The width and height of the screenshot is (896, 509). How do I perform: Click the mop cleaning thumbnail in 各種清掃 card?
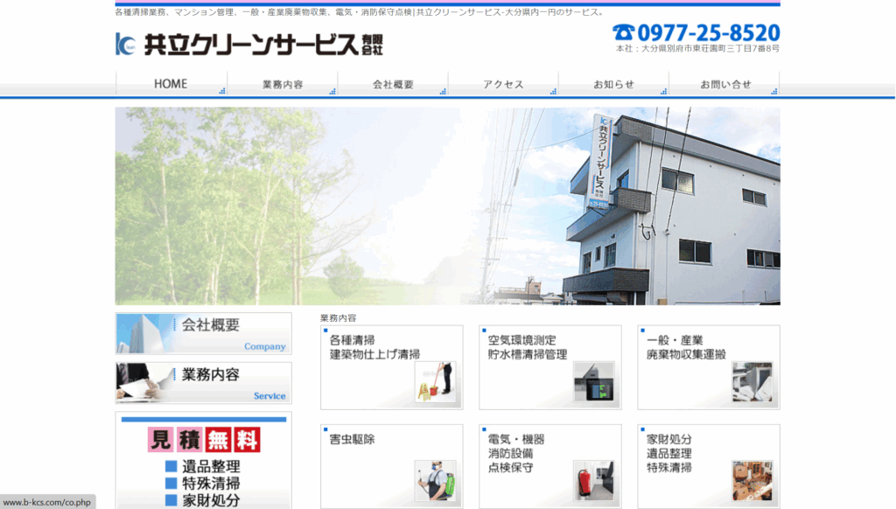tap(435, 381)
